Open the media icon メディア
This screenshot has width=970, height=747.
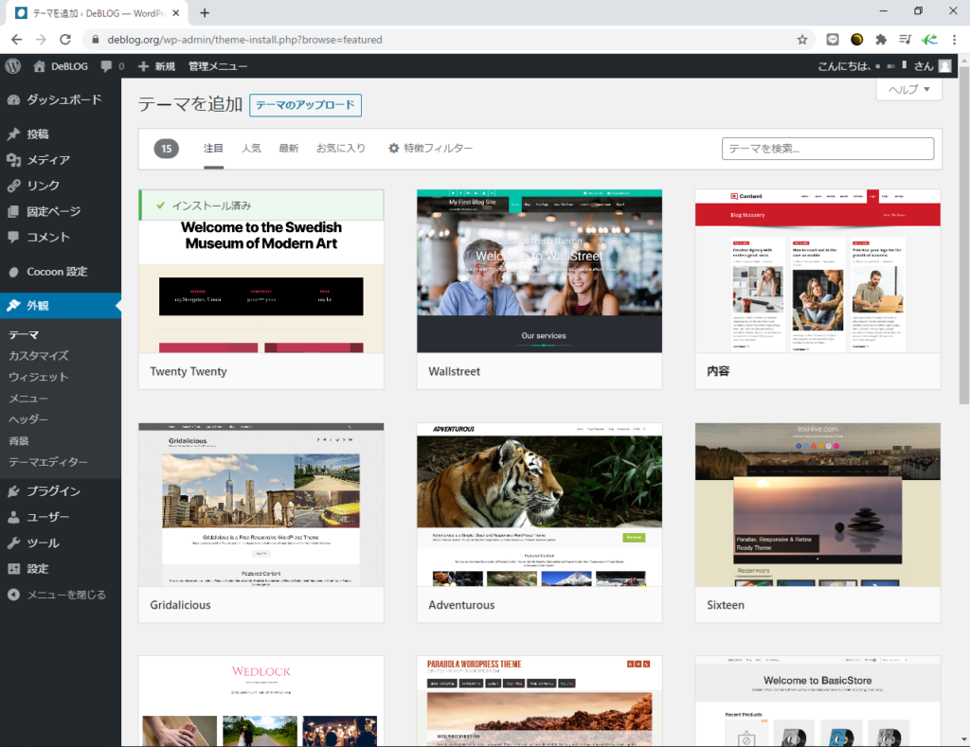(13, 160)
